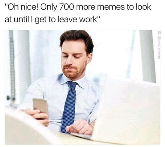
Task: Tap the smartphone held in the man's hand
Action: (x=40, y=108)
